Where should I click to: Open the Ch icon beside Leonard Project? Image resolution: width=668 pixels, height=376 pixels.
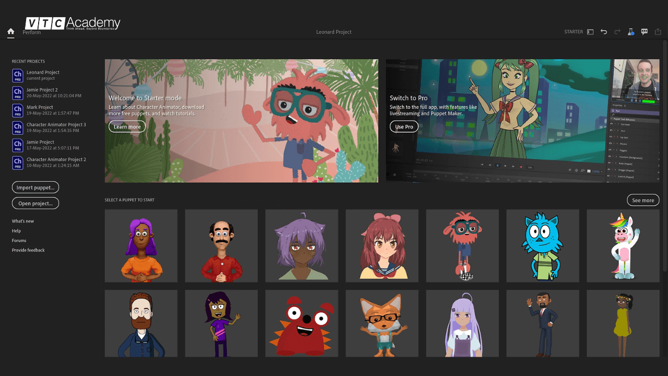click(17, 75)
